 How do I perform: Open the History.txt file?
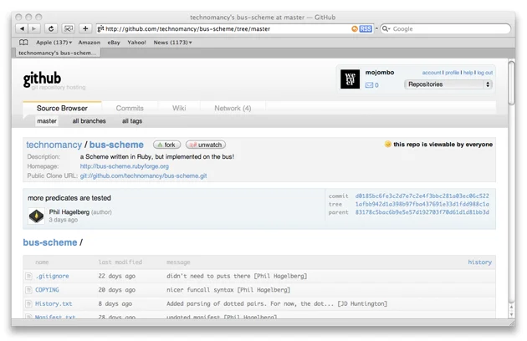[54, 303]
